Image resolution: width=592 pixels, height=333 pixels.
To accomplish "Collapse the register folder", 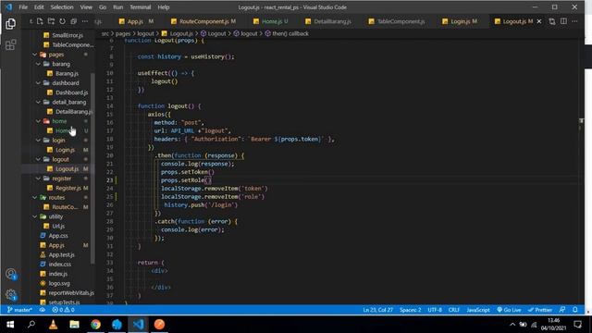I will point(62,179).
